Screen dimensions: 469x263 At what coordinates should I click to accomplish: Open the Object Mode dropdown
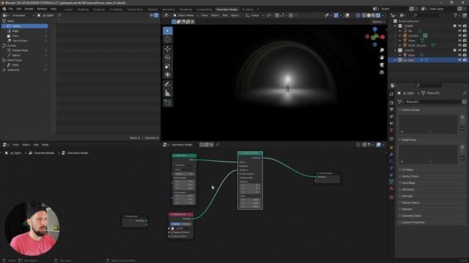point(185,15)
